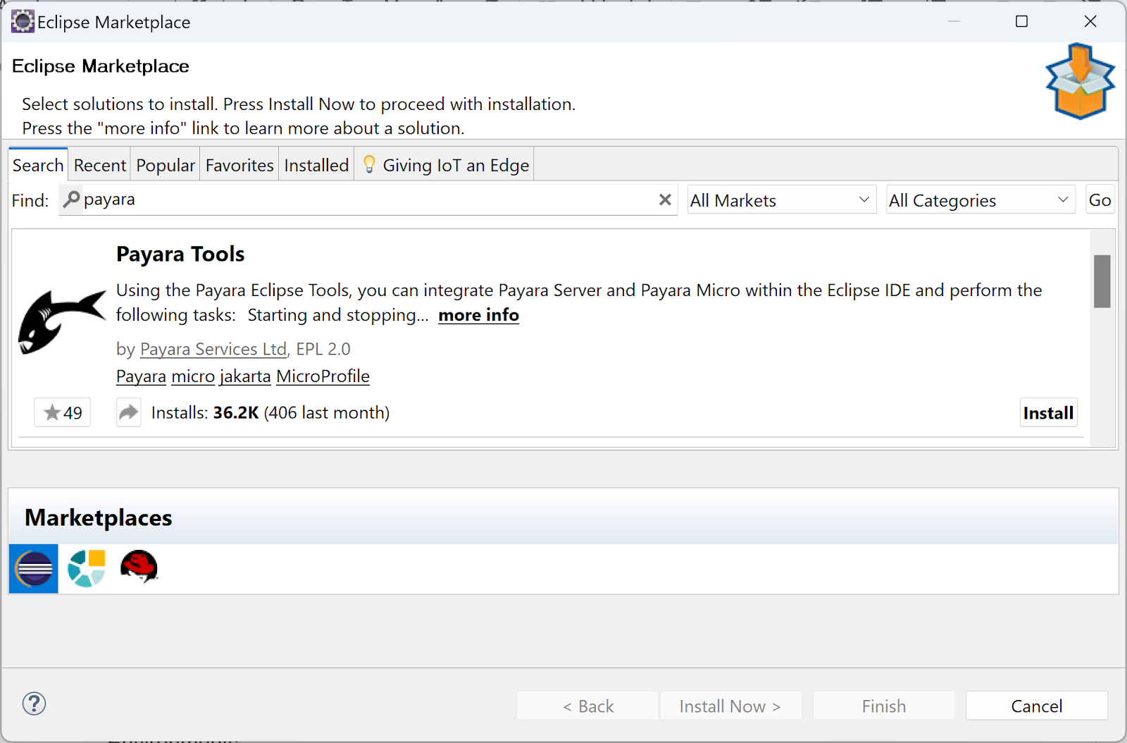Open the more info link
Screen dimensions: 1127x743
(x=478, y=315)
